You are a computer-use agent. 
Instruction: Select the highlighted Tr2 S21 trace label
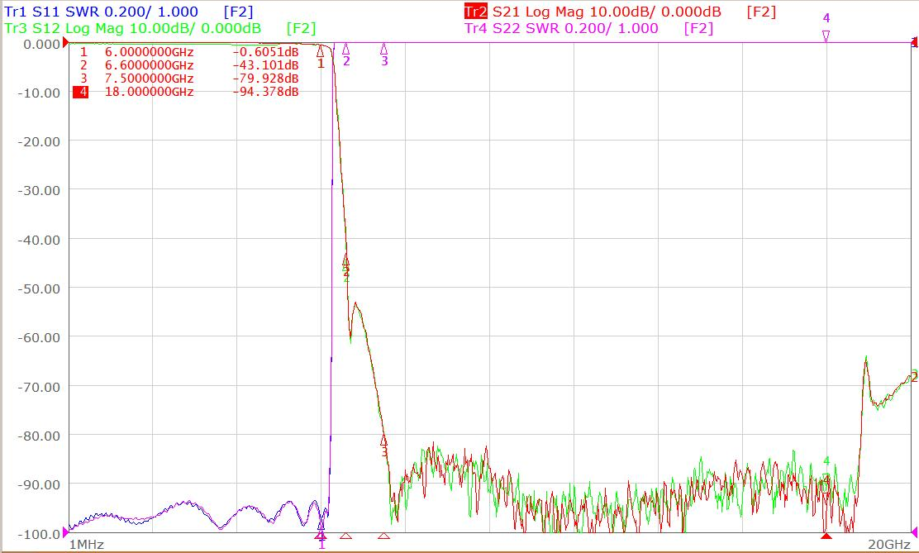coord(620,12)
